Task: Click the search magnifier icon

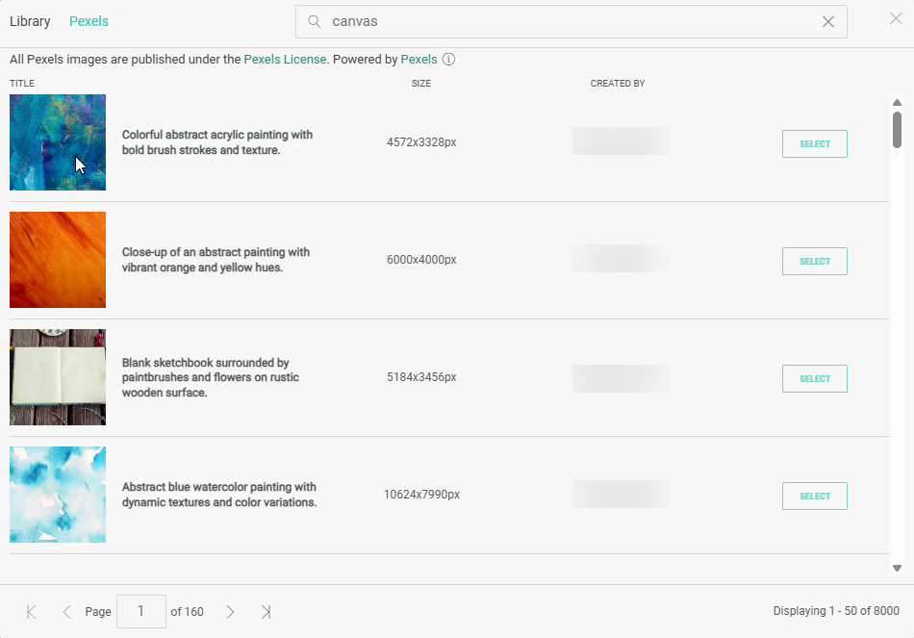Action: (314, 21)
